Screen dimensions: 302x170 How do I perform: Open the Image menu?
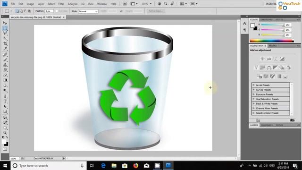pos(30,4)
